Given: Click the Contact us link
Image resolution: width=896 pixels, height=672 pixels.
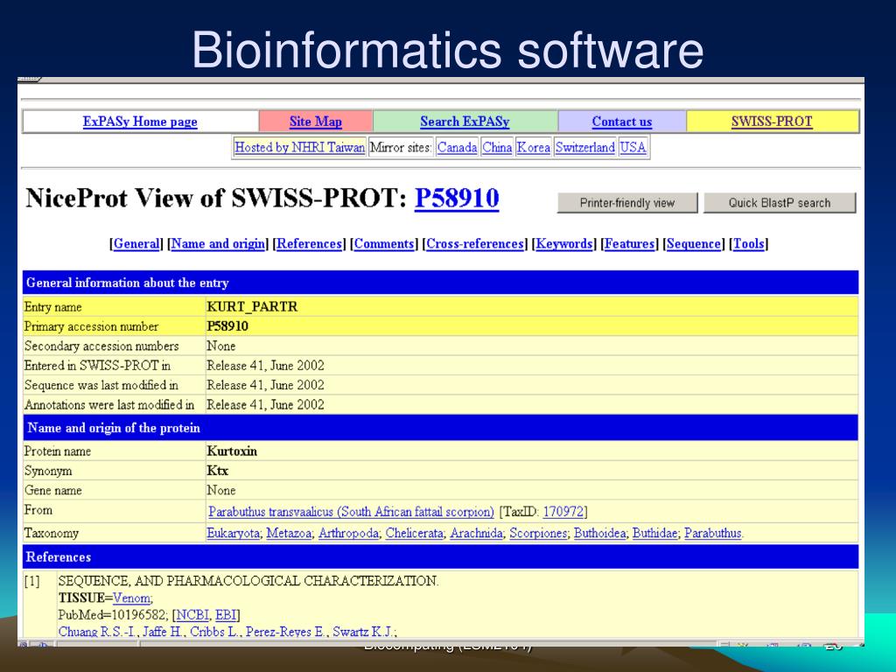Looking at the screenshot, I should click(x=622, y=122).
